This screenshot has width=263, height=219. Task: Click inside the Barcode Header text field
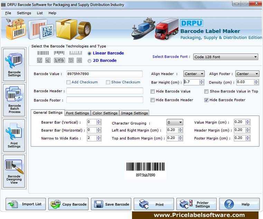coord(105,91)
